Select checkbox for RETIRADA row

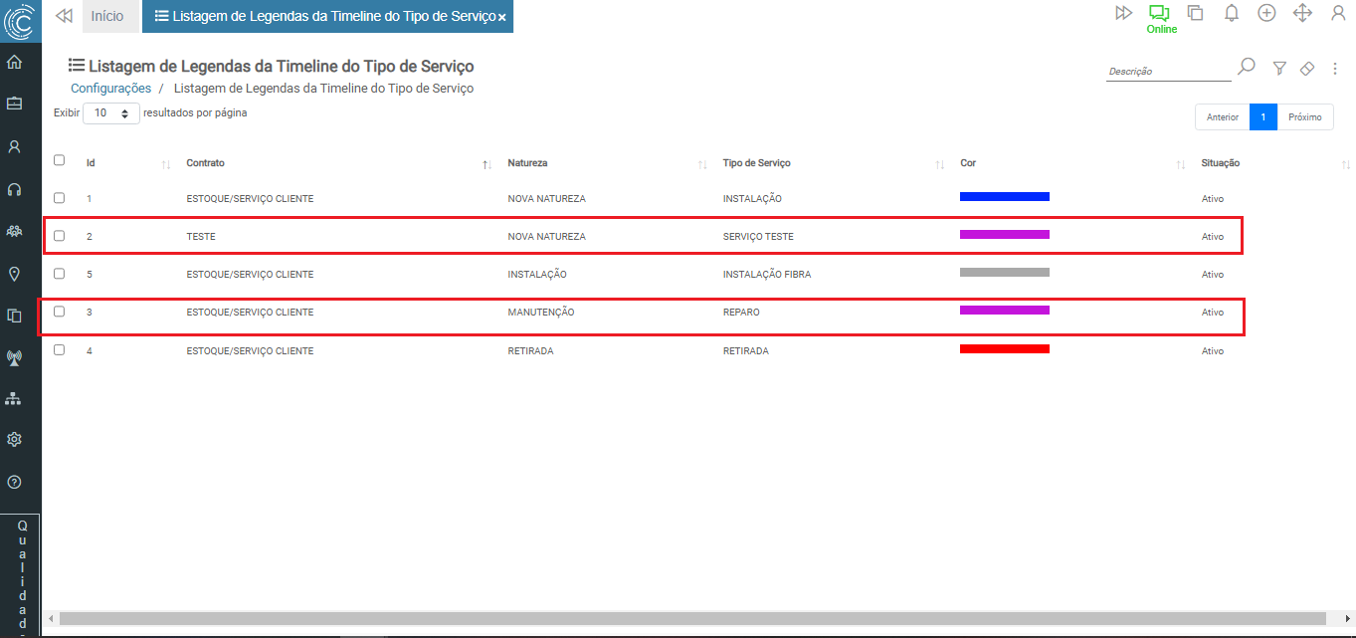[x=59, y=350]
